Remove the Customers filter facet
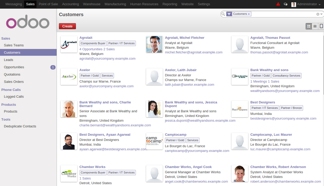Viewport: 324px width, 186px height. [x=249, y=14]
